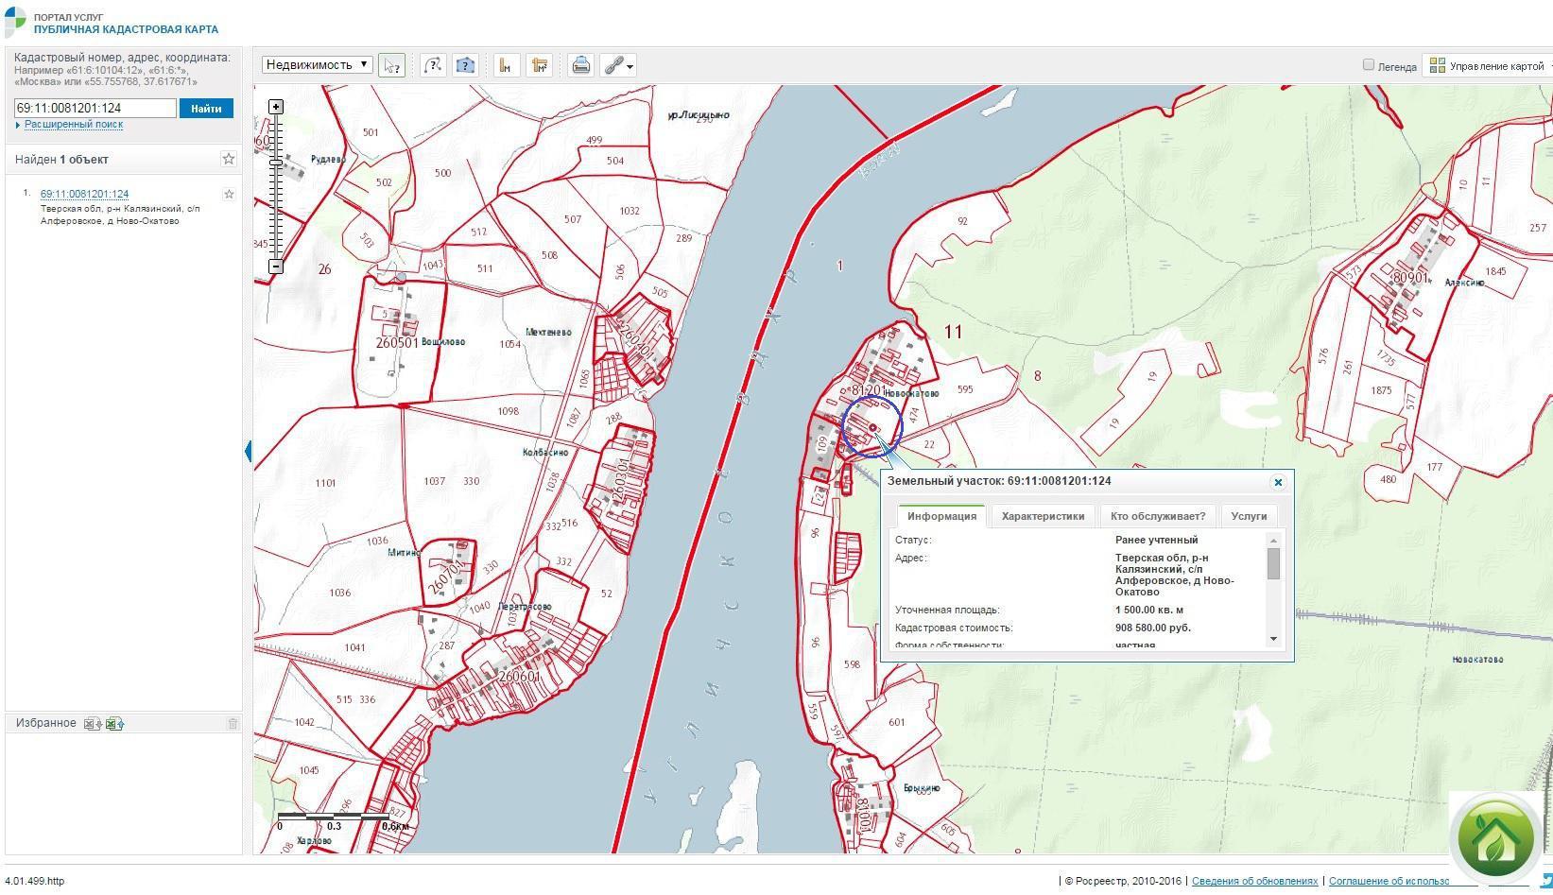Select the point identify cursor tool
The image size is (1553, 895).
pos(391,65)
